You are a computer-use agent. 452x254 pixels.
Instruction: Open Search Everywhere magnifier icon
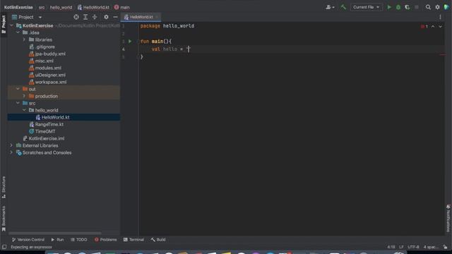tap(428, 7)
